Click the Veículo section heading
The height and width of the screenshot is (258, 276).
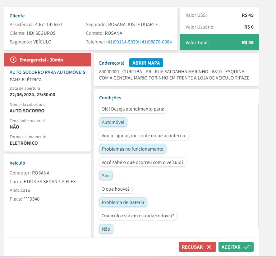tap(17, 163)
